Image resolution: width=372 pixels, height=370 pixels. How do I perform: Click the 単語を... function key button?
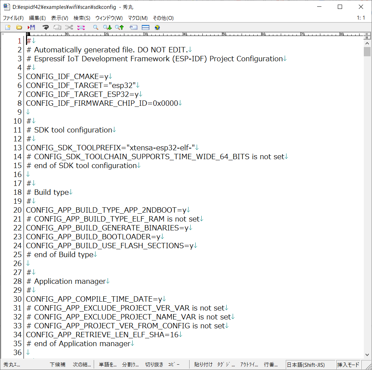pyautogui.click(x=108, y=365)
